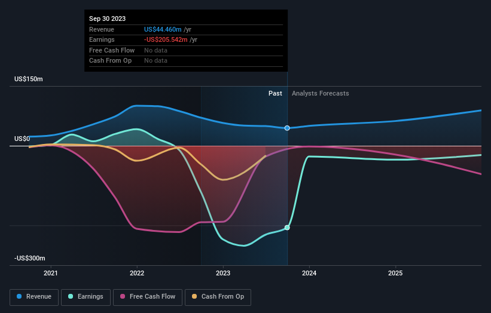Click the US$0 y-axis label
Screen dimensions: 491x313
22,139
